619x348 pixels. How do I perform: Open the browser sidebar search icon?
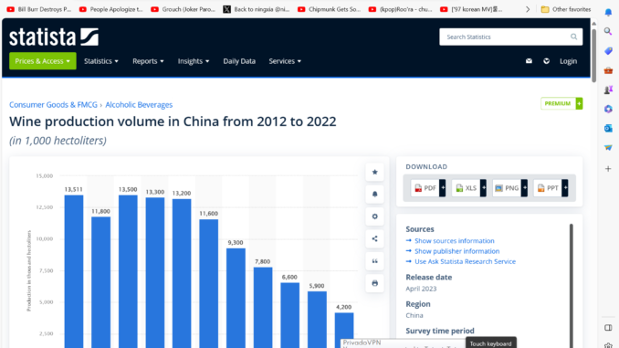tap(608, 31)
